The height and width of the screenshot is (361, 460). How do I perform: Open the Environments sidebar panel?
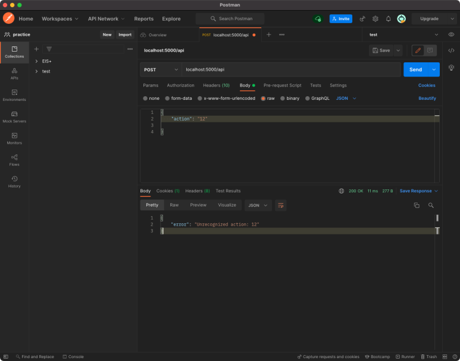[x=14, y=96]
